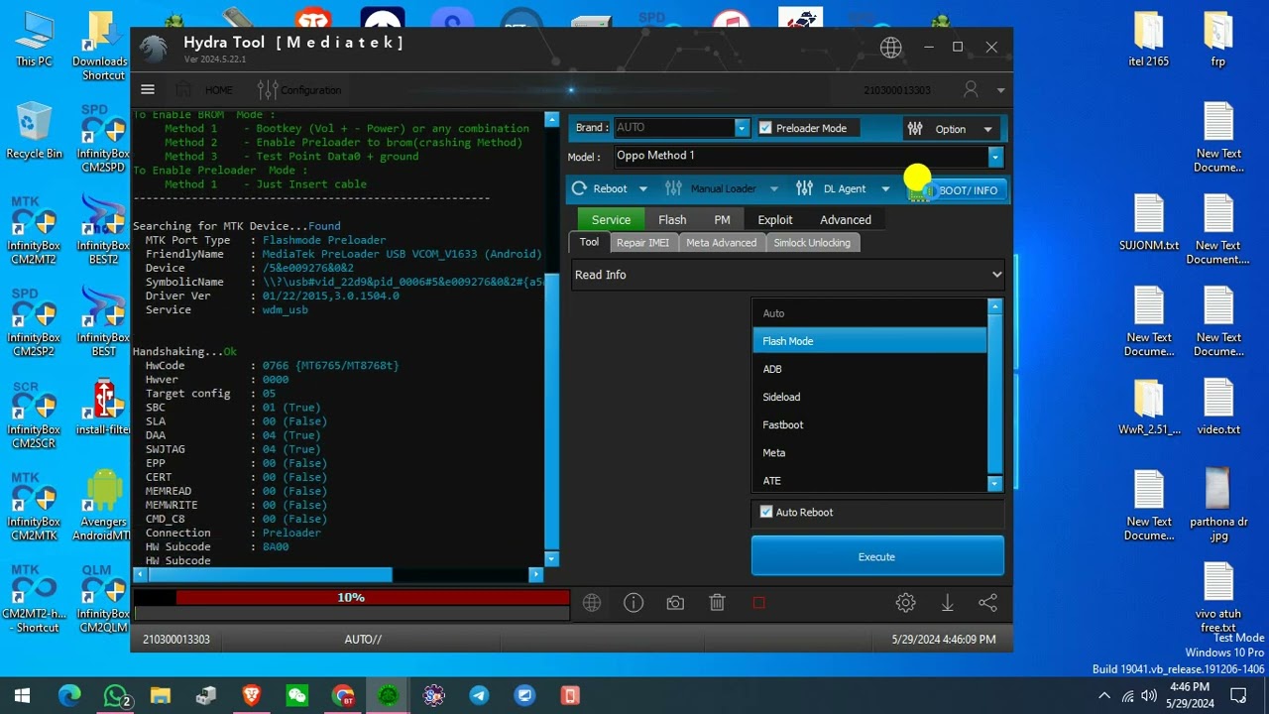
Task: Select the Meta Advanced sub-tab
Action: coord(721,243)
